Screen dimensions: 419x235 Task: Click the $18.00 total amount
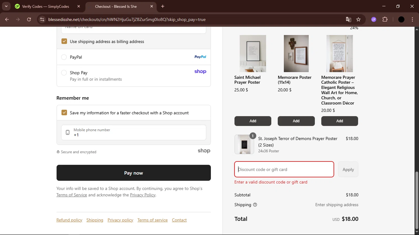click(350, 219)
